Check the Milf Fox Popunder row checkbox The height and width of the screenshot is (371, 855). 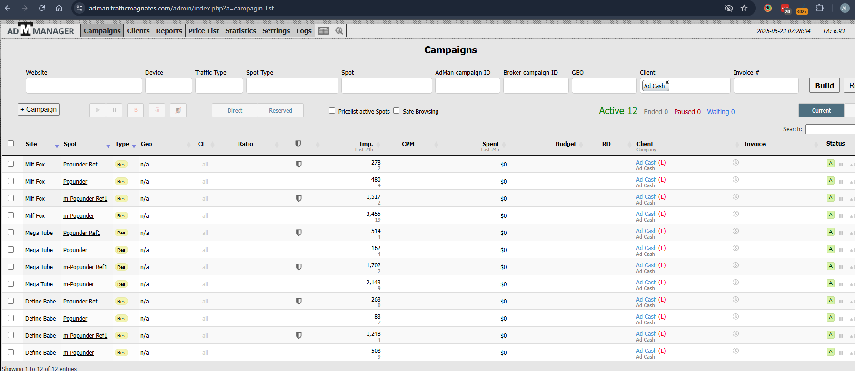(x=11, y=181)
